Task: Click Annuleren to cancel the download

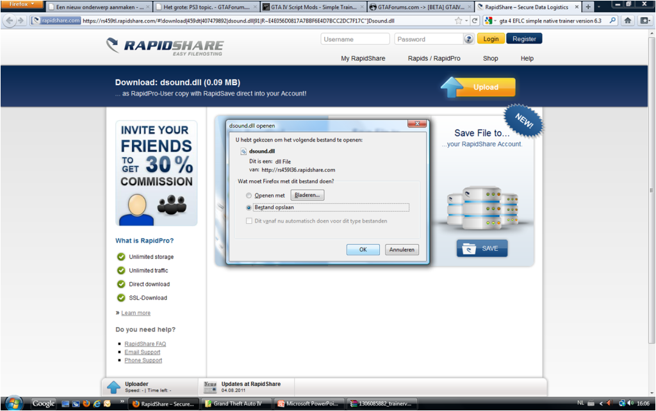Action: (402, 250)
